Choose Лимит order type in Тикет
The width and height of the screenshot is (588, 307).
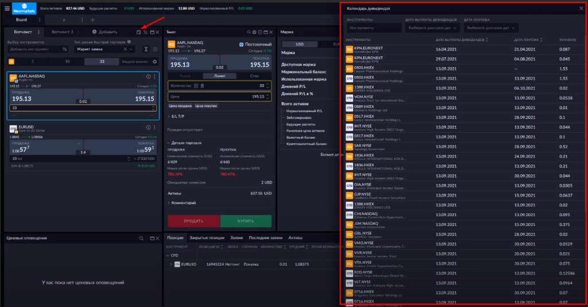pyautogui.click(x=219, y=76)
